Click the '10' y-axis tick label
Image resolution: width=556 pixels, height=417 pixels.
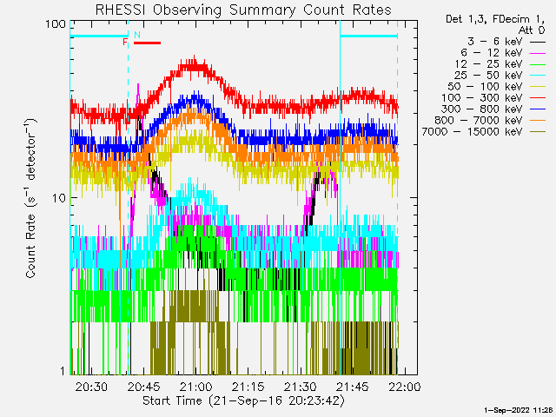59,198
